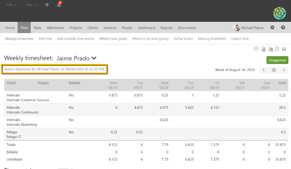Go to the previous week
This screenshot has width=291, height=169.
tap(264, 70)
